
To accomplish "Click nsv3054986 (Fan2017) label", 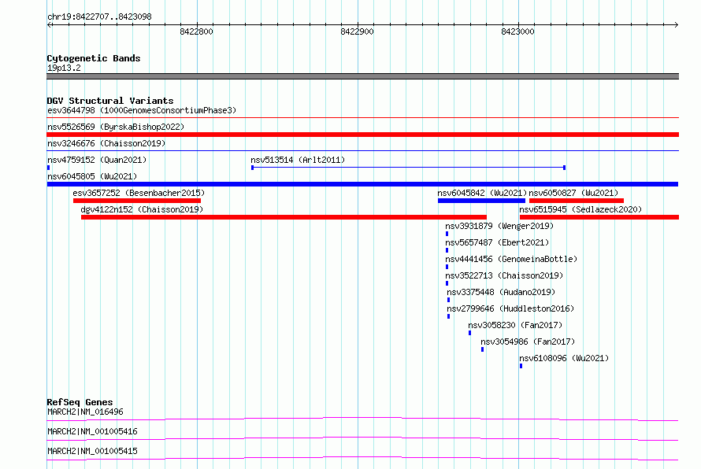I will (528, 342).
